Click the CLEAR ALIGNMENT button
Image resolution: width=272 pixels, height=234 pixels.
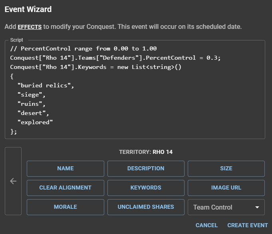(66, 188)
